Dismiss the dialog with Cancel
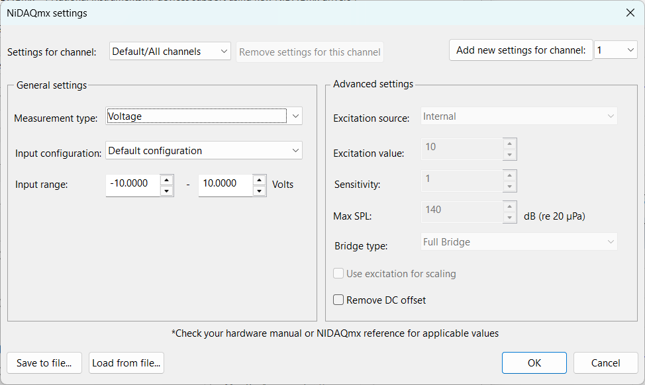645x385 pixels. 605,363
